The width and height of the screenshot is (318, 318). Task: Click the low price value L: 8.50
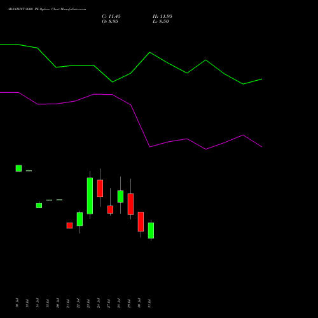coord(161,22)
